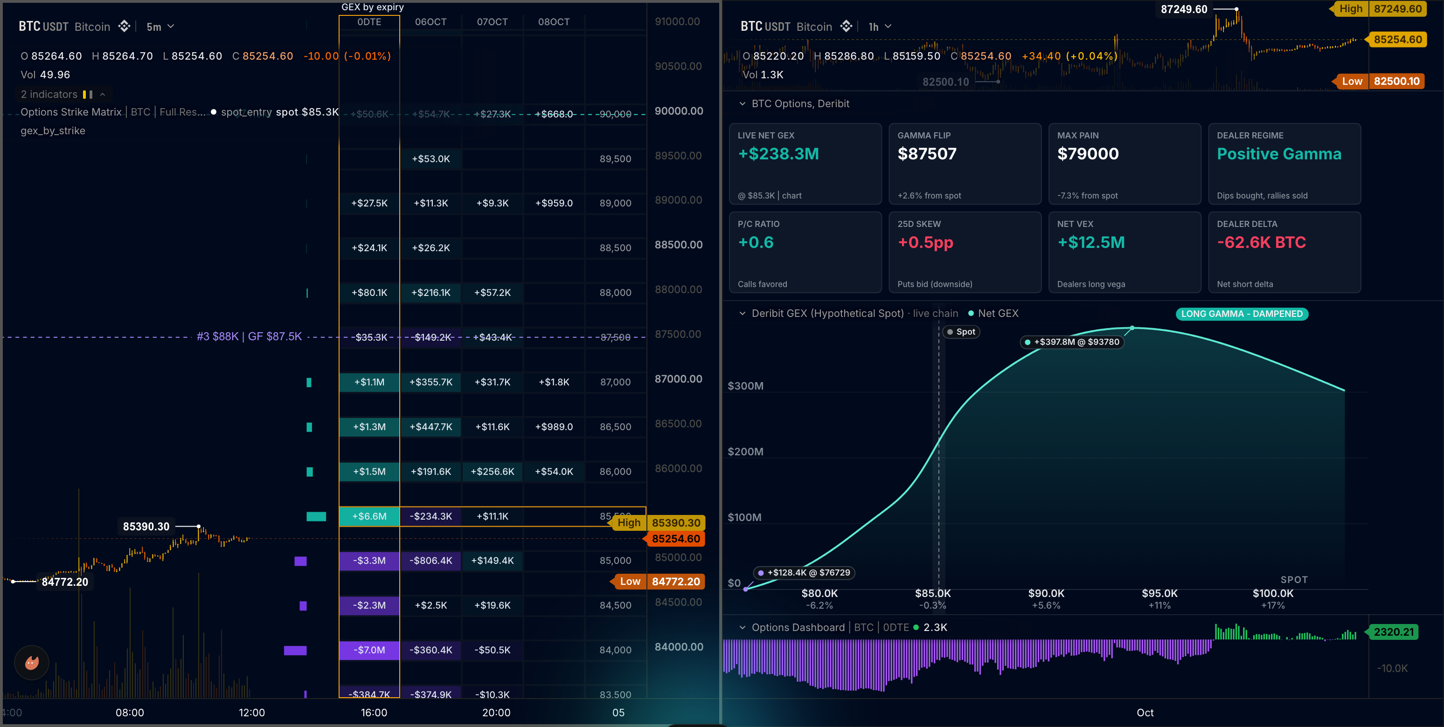Click the 2 indicators label
1444x727 pixels.
pos(49,95)
